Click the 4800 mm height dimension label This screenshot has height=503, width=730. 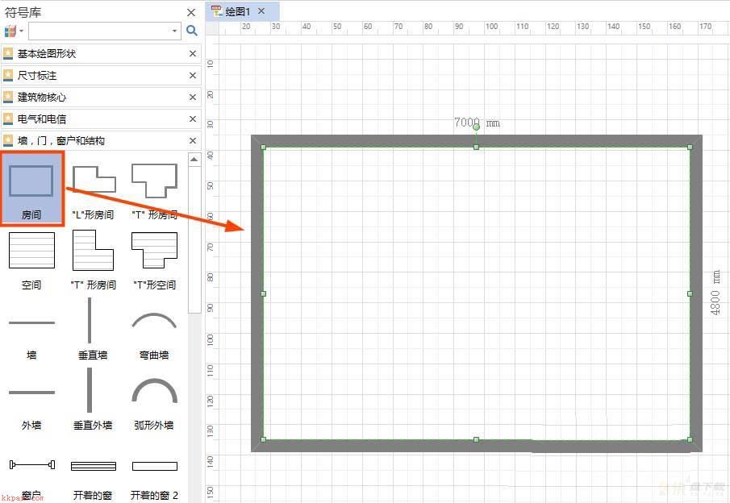coord(716,293)
